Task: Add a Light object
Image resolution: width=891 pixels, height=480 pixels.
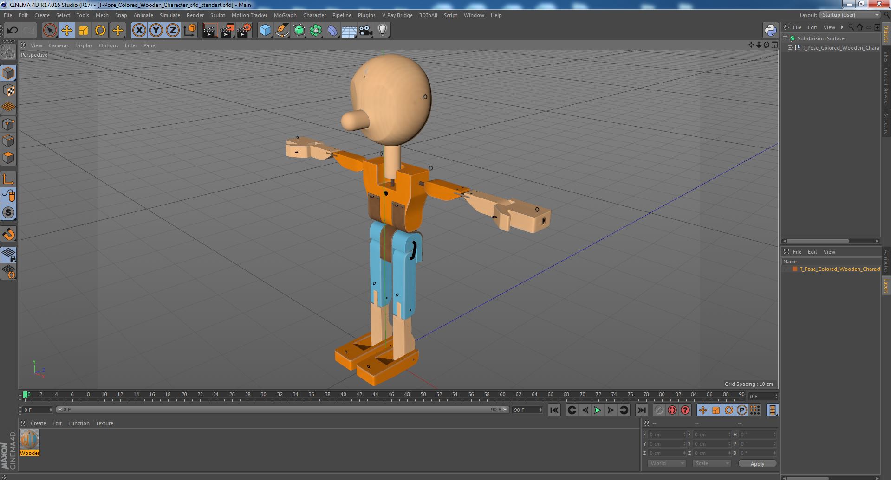Action: pos(382,31)
